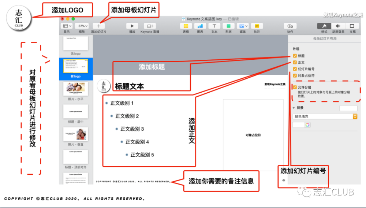This screenshot has width=366, height=208.
Task: Open the Media (媒体) dropdown
Action: (243, 26)
